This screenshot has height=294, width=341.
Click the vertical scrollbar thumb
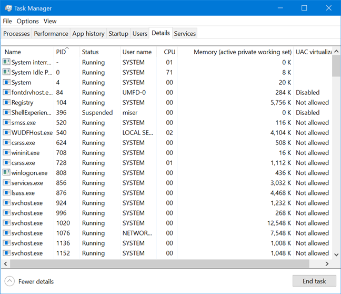[336, 66]
